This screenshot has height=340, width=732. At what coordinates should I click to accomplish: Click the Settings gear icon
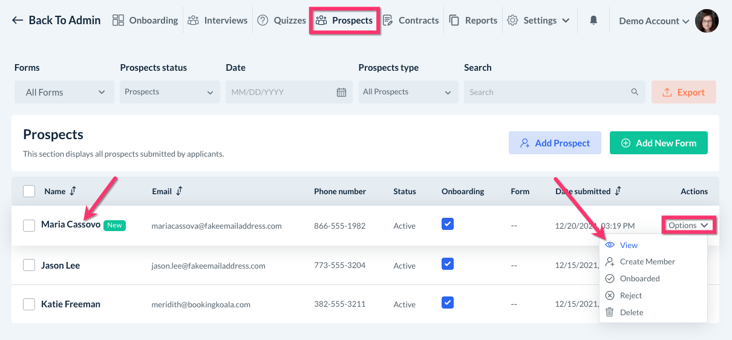[512, 21]
